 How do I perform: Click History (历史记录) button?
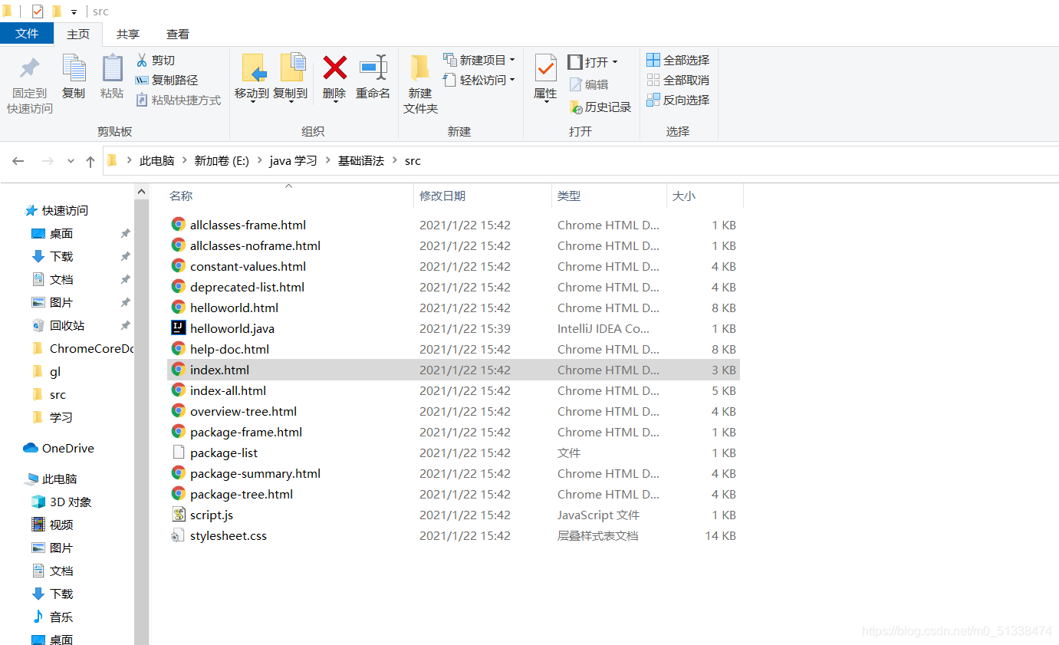coord(600,107)
